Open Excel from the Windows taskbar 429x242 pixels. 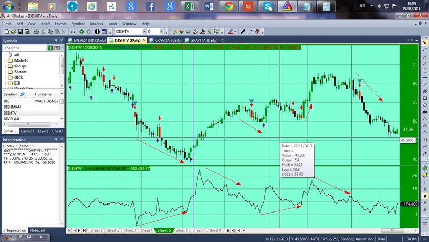tap(189, 6)
